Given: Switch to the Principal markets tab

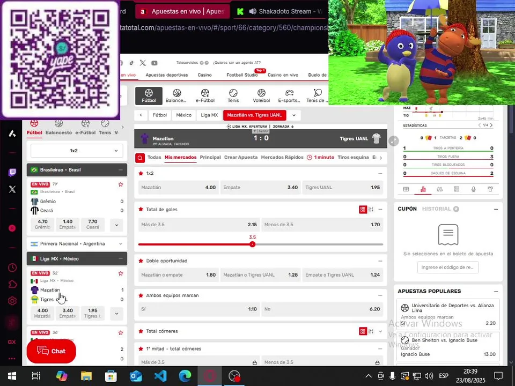Looking at the screenshot, I should coord(210,157).
